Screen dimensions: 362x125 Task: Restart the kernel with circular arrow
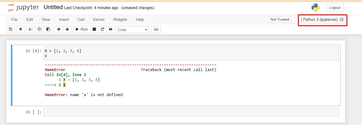tap(102, 29)
